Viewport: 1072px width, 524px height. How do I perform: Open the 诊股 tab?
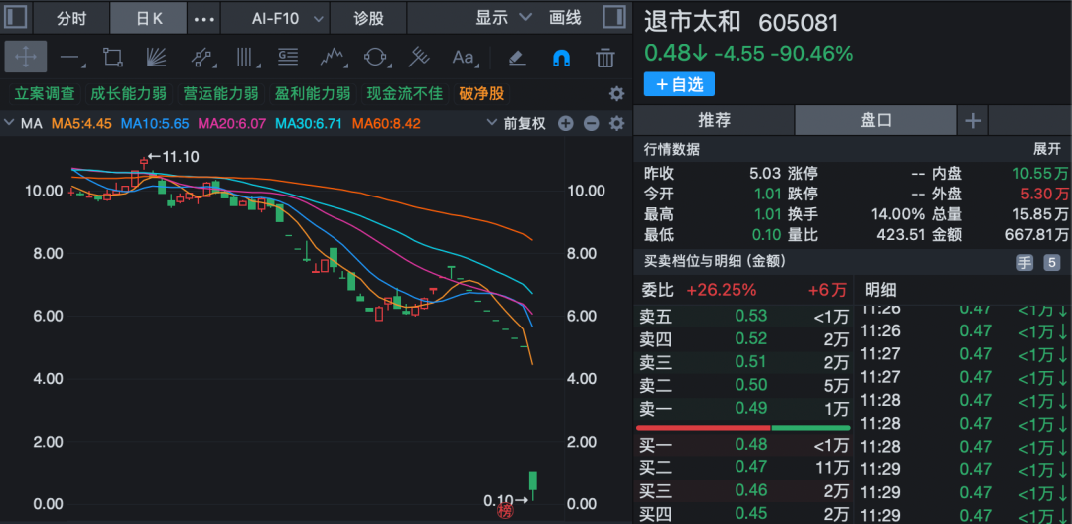click(x=368, y=19)
